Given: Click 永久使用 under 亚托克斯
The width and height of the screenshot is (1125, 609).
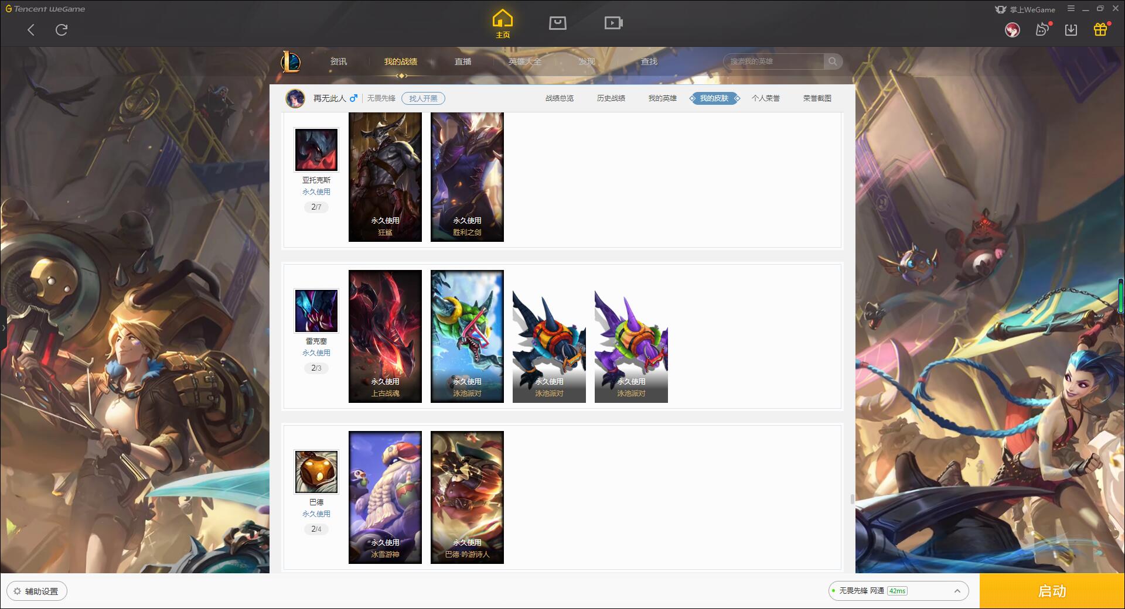Looking at the screenshot, I should click(316, 192).
